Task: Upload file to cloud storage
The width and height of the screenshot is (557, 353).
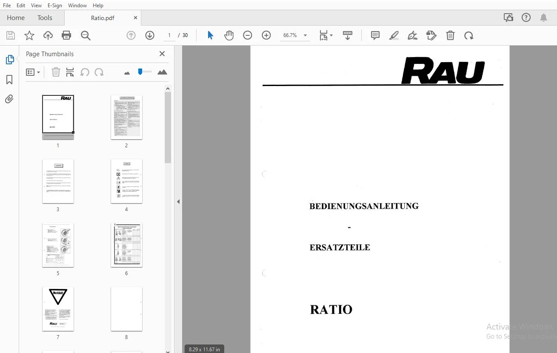Action: 48,35
